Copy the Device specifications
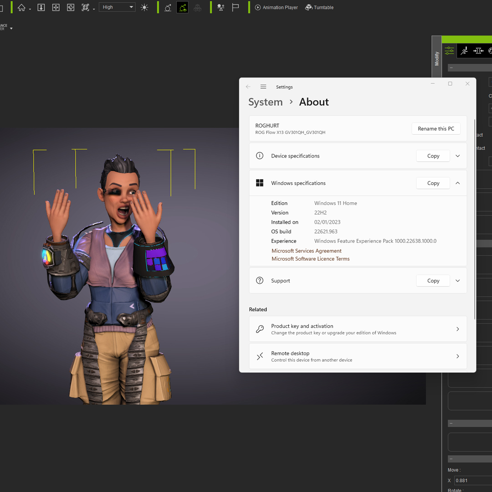 (433, 156)
